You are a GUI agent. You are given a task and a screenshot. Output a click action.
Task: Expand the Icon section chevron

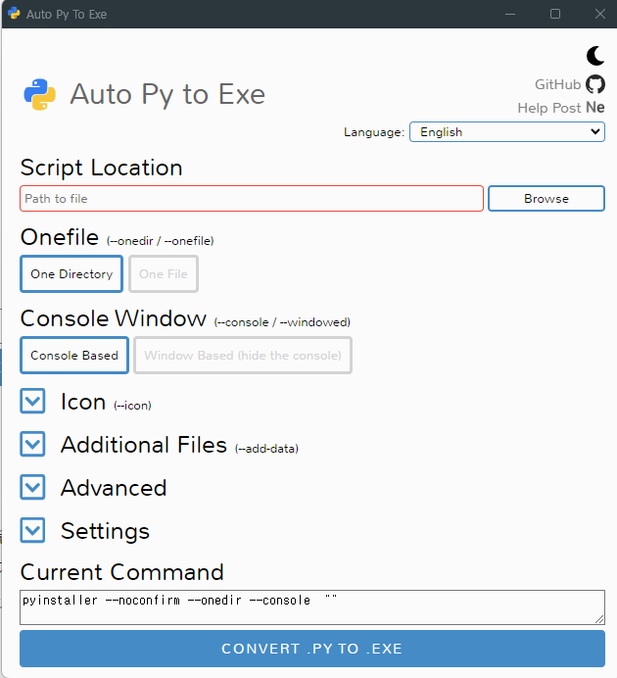click(32, 401)
